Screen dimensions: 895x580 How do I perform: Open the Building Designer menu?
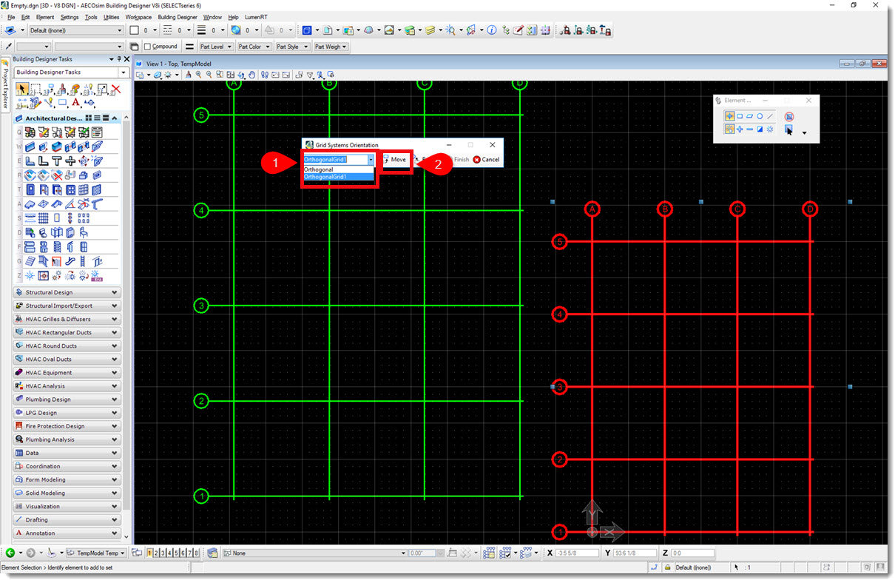[178, 16]
